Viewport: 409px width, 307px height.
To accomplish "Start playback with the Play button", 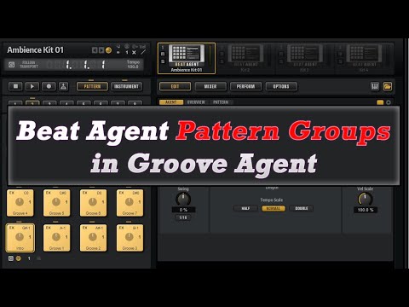I will [32, 86].
